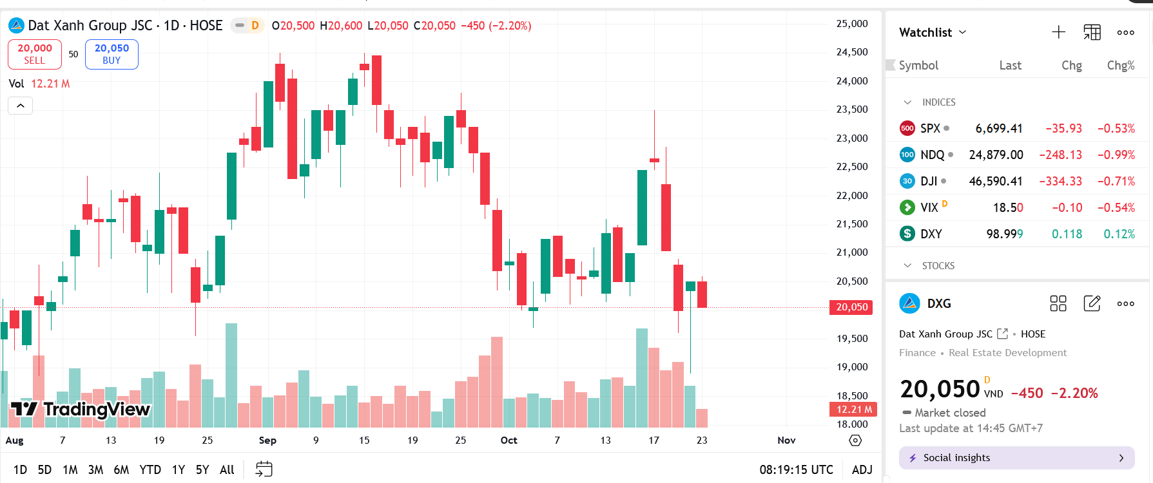The width and height of the screenshot is (1153, 483).
Task: Click the 20,050 BUY button
Action: (111, 54)
